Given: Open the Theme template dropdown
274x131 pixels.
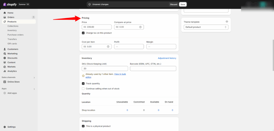Looking at the screenshot, I should [206, 27].
